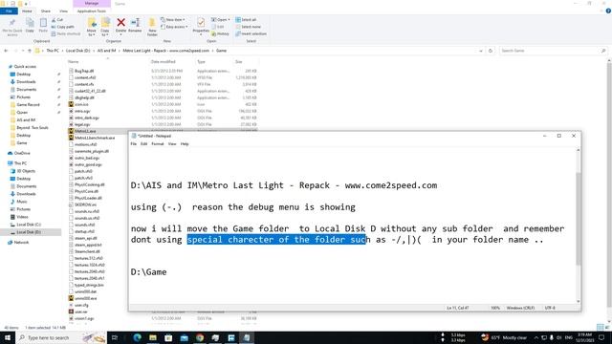The image size is (612, 344).
Task: Select the BugTrap.dll file
Action: coord(84,71)
